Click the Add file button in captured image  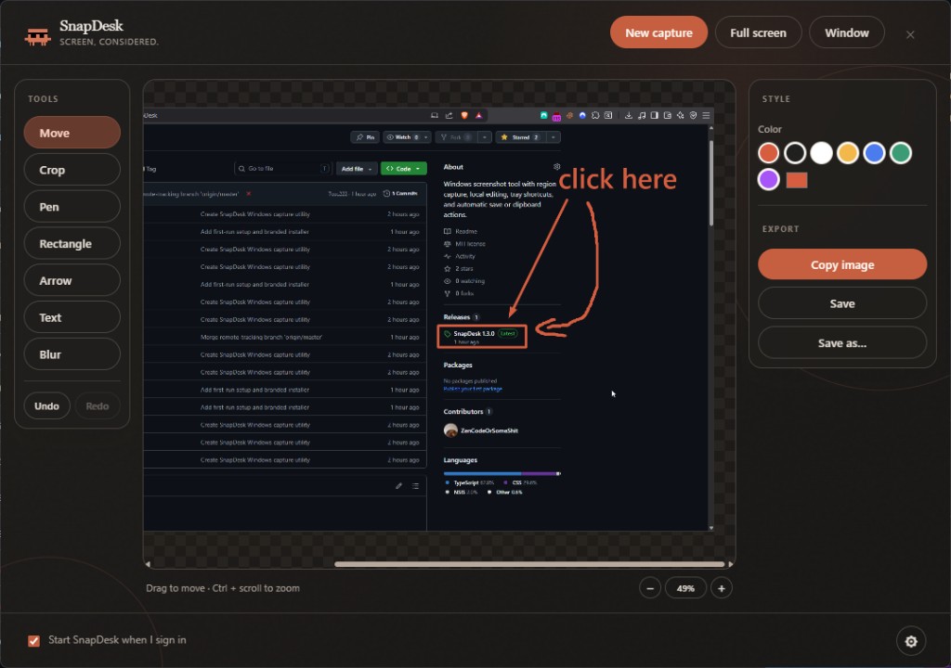[357, 169]
